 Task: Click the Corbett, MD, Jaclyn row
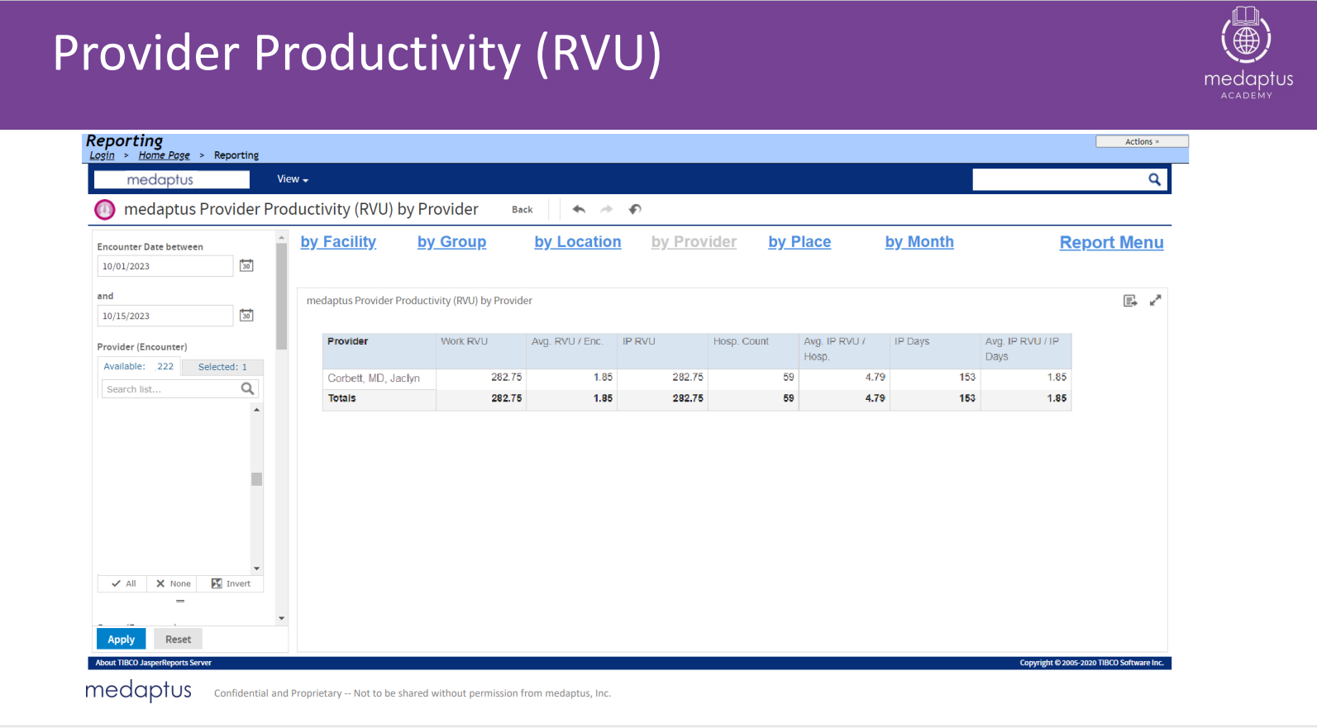(697, 378)
